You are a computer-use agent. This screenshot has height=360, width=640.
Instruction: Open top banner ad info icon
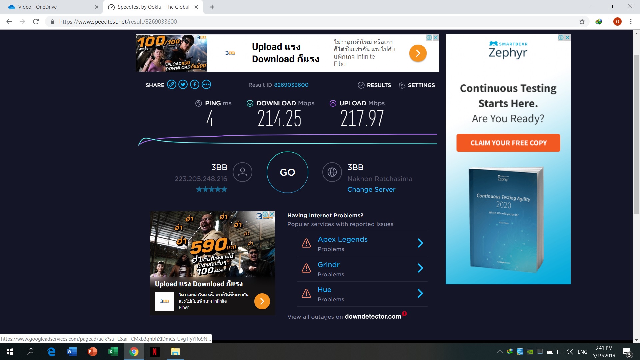point(429,38)
